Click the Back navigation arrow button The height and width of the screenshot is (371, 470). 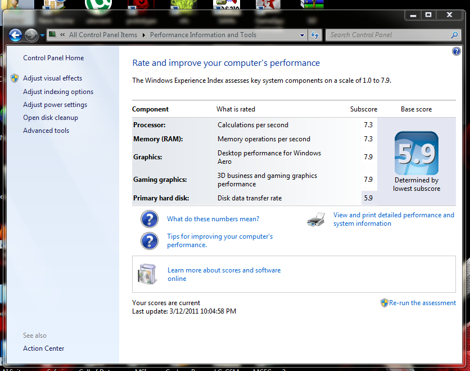(x=16, y=35)
